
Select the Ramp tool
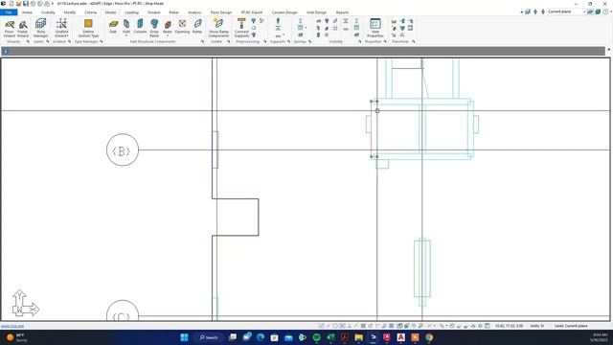pyautogui.click(x=197, y=27)
